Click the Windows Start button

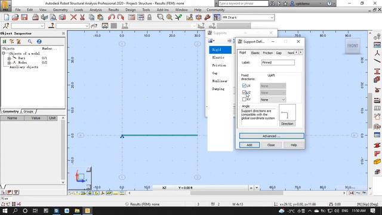pos(5,211)
